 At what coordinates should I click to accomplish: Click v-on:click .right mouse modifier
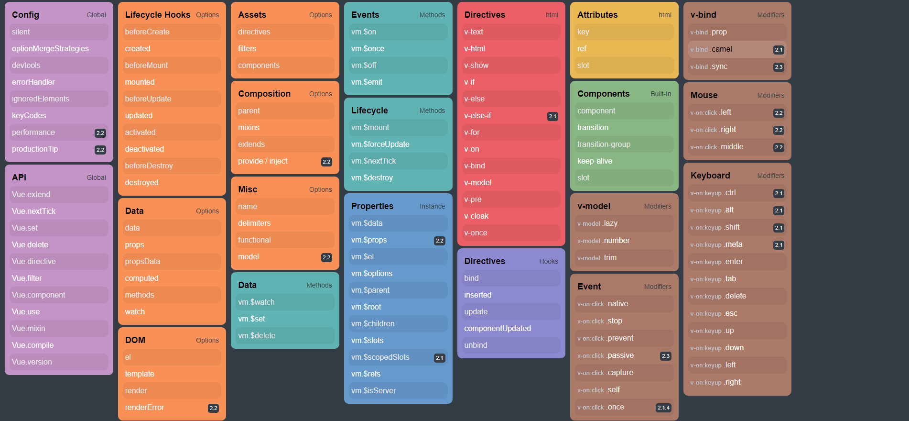737,130
